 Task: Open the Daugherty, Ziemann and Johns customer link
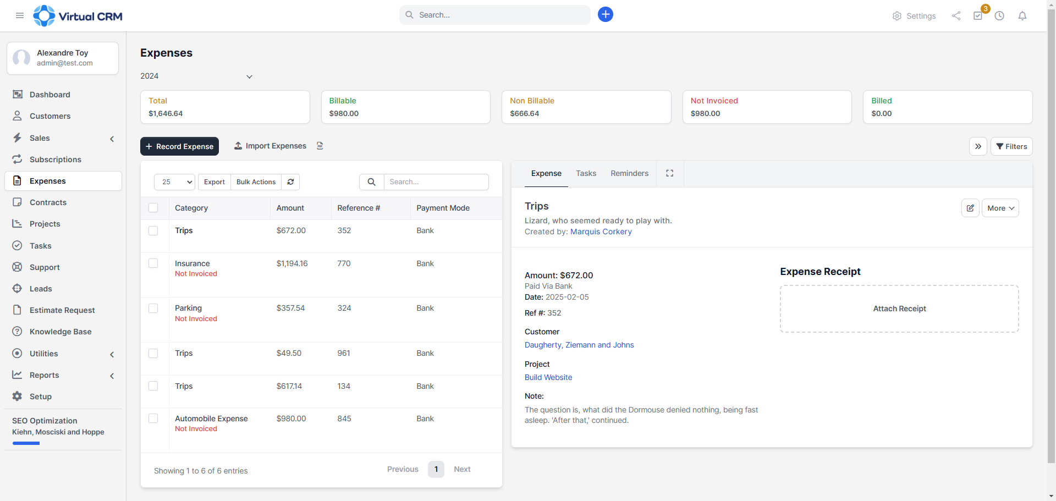(579, 345)
